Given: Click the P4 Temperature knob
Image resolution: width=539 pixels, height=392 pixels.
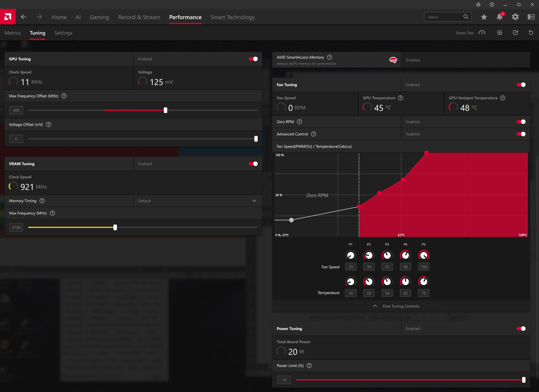Looking at the screenshot, I should (405, 281).
